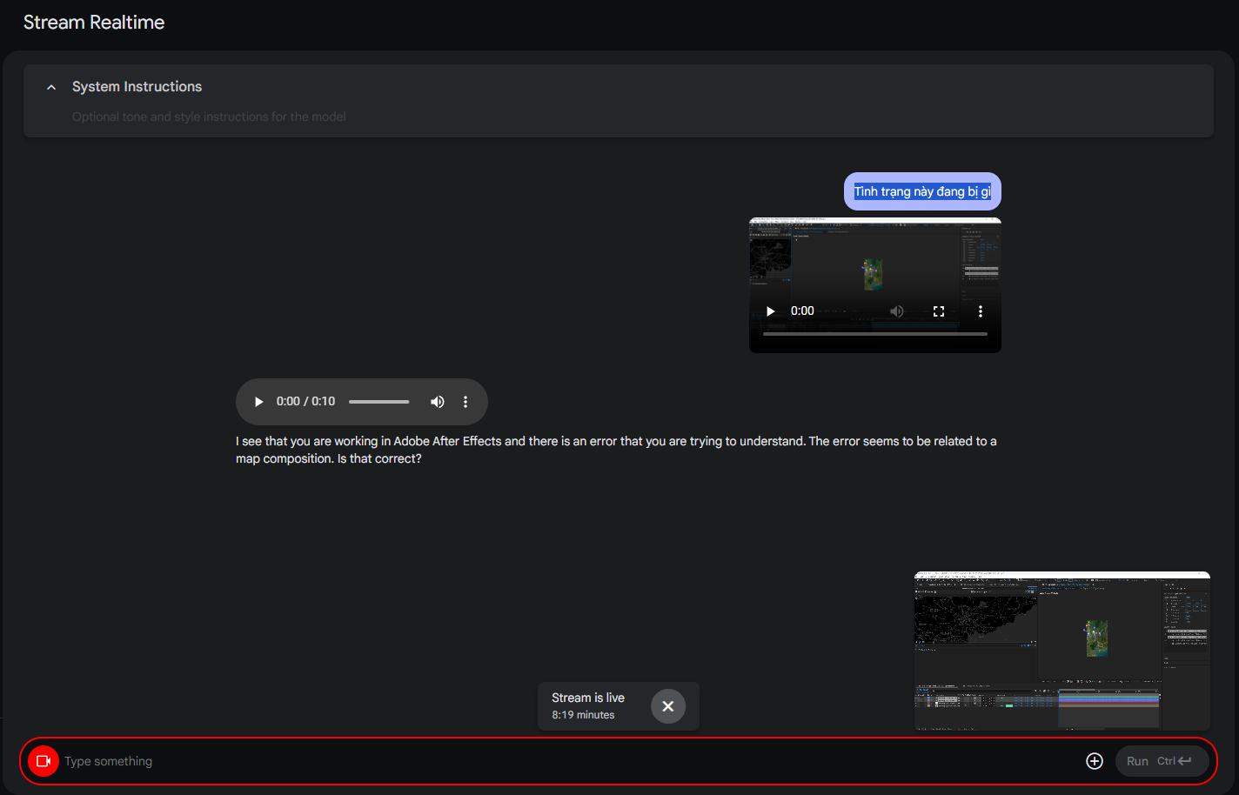Open the video clip in fullscreen

pyautogui.click(x=939, y=311)
